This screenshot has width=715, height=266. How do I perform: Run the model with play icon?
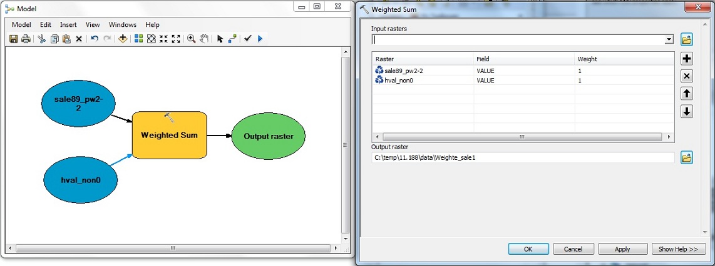(x=260, y=39)
